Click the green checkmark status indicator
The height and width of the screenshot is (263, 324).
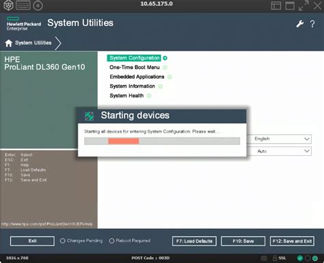[x=300, y=258]
